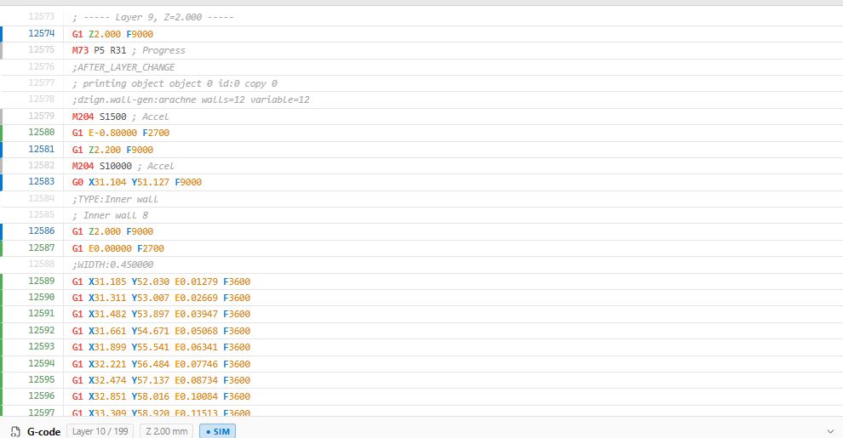Screen dimensions: 843x438
Task: Click the Z 2.00 mm indicator
Action: [x=167, y=431]
